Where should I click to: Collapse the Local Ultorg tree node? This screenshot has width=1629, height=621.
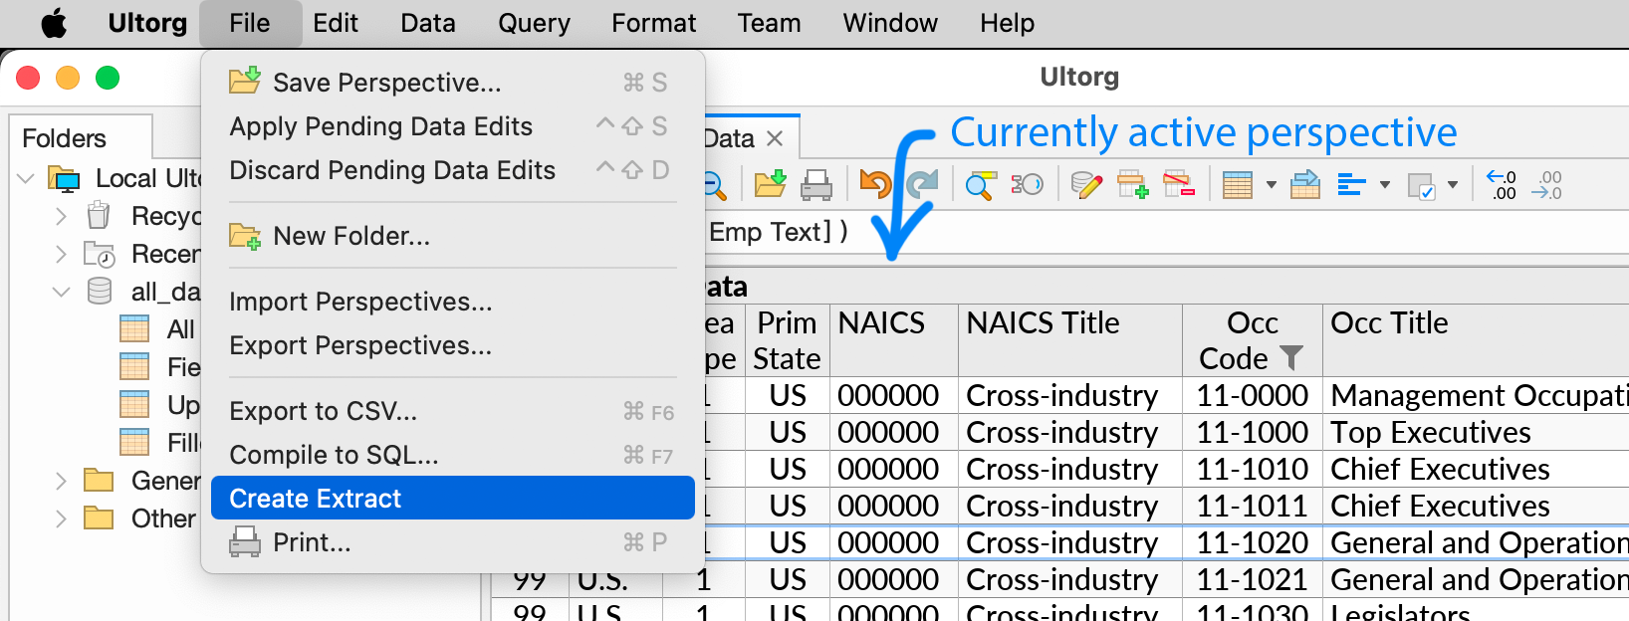pyautogui.click(x=26, y=179)
